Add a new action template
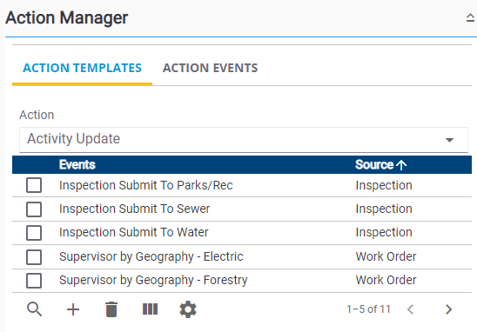This screenshot has height=332, width=477. [73, 309]
